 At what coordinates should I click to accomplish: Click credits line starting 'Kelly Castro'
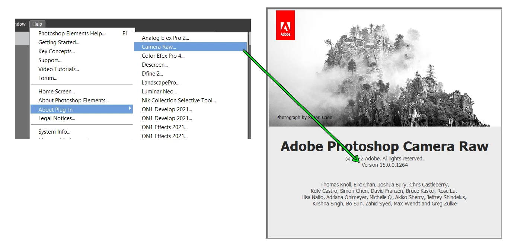point(384,191)
